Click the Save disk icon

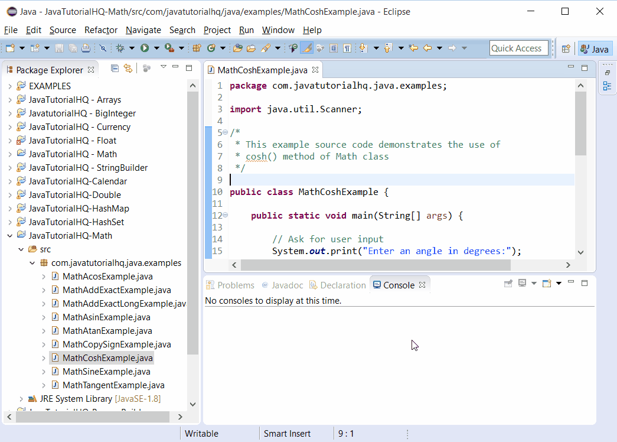(x=60, y=48)
